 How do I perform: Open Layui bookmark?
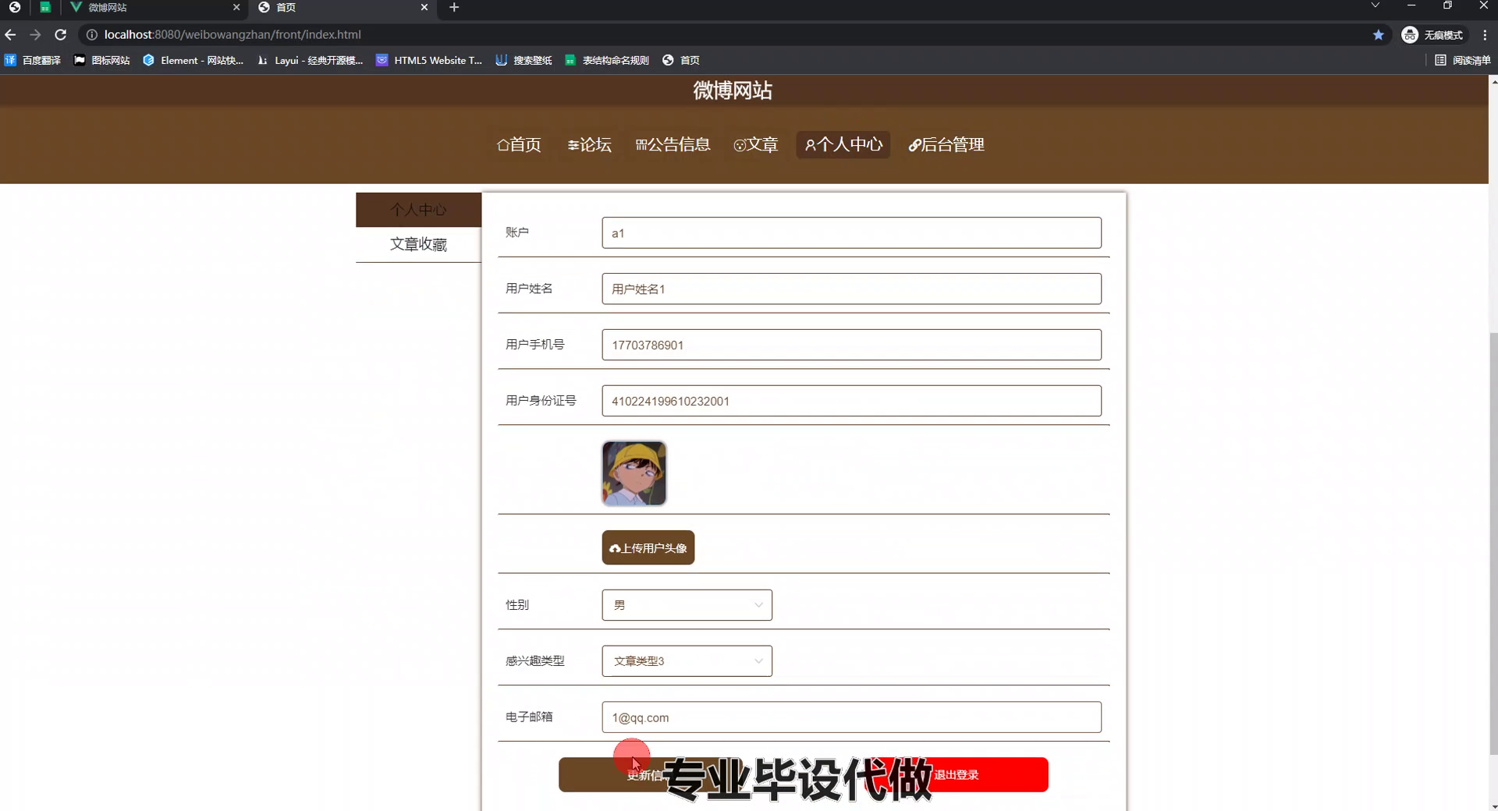click(310, 60)
